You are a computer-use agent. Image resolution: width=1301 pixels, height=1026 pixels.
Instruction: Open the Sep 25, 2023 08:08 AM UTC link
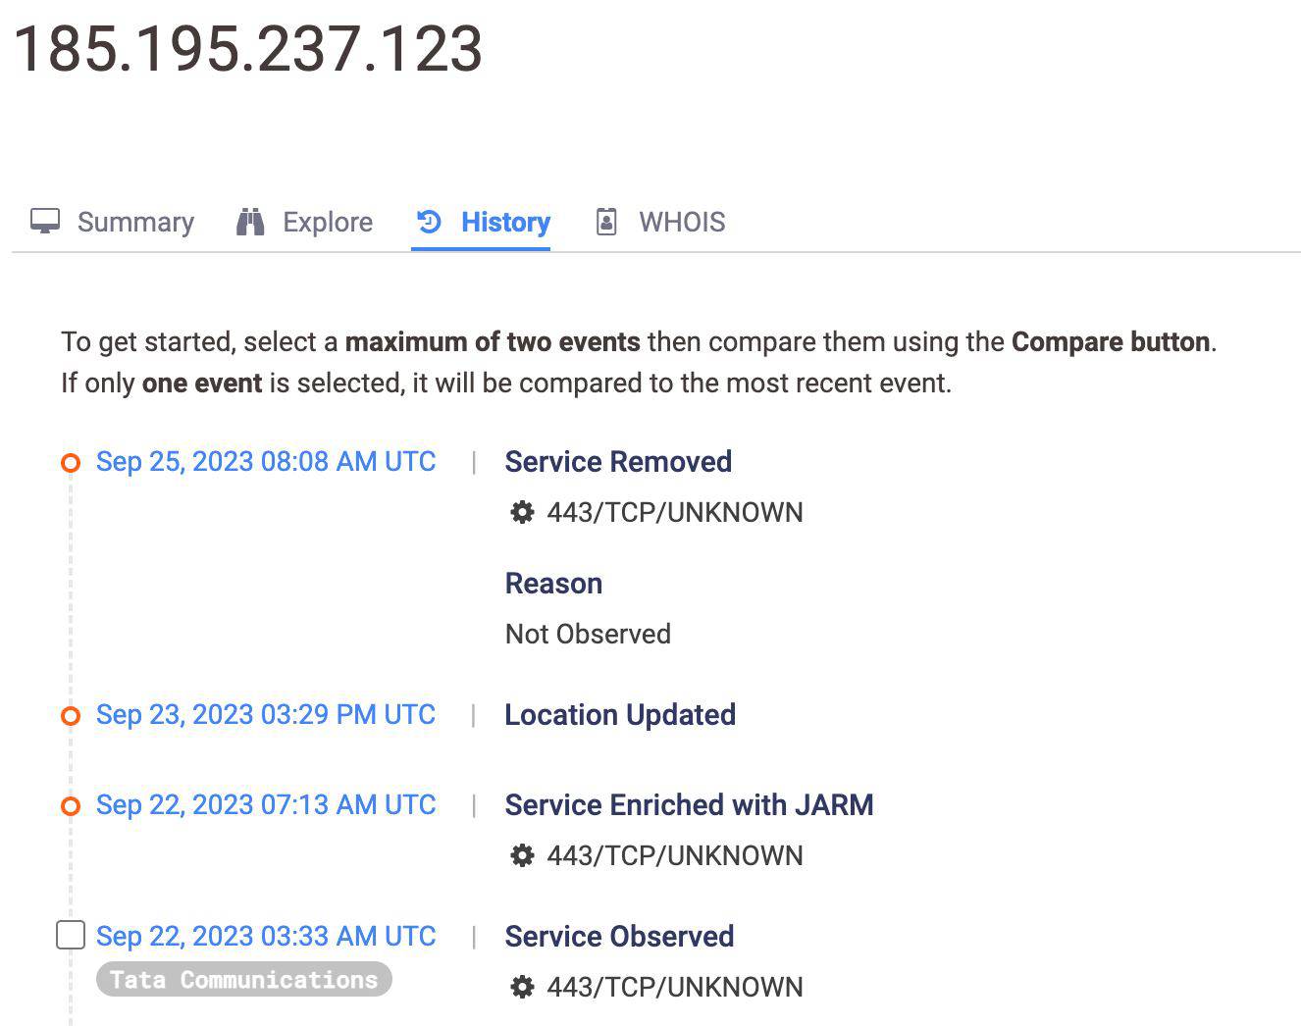click(266, 462)
